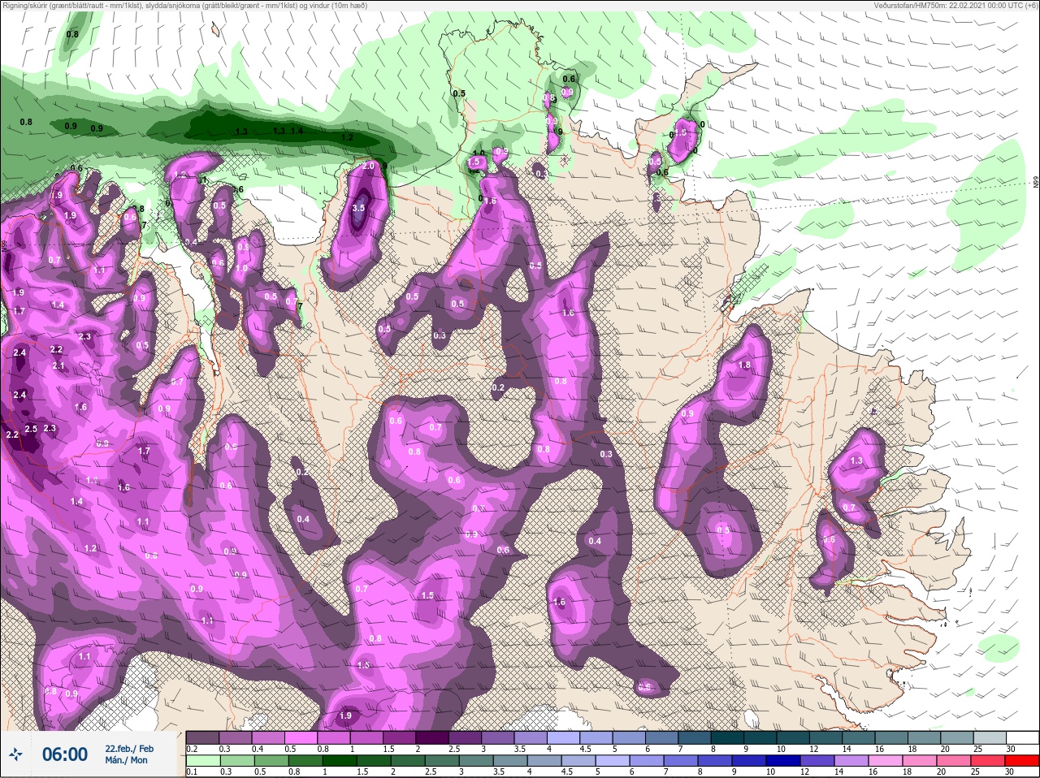Select the '22.feb./ Feb' date text

coord(129,749)
